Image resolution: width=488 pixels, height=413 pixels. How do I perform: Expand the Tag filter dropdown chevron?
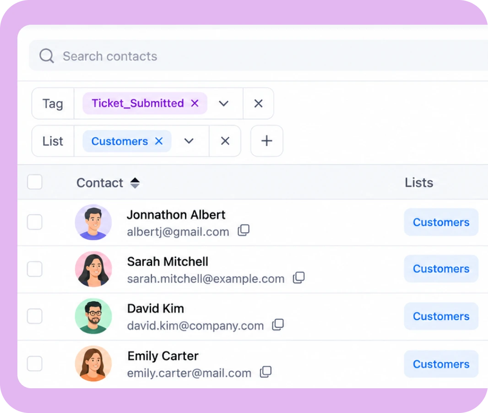(223, 103)
